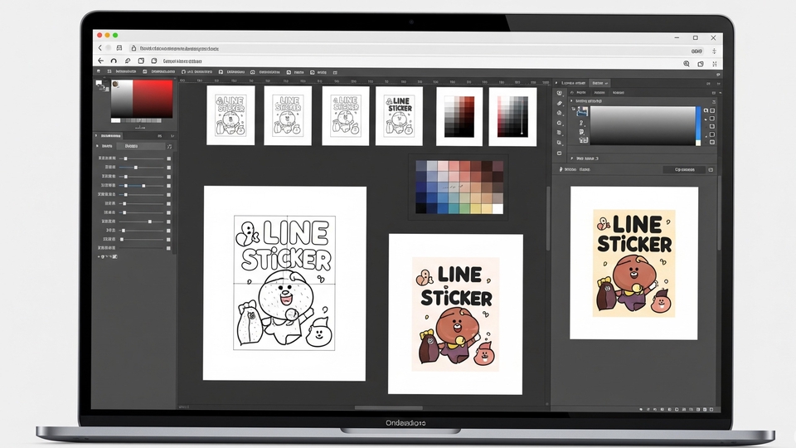Collapse the left adjustments panel header arrow
Viewport: 796px width, 448px height.
pyautogui.click(x=96, y=135)
